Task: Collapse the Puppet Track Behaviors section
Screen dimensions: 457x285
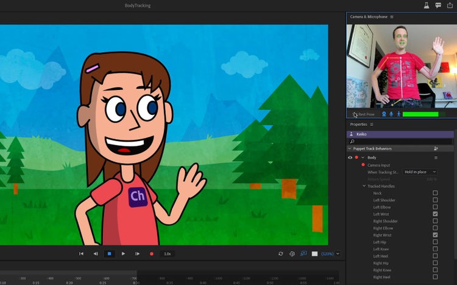Action: [350, 148]
